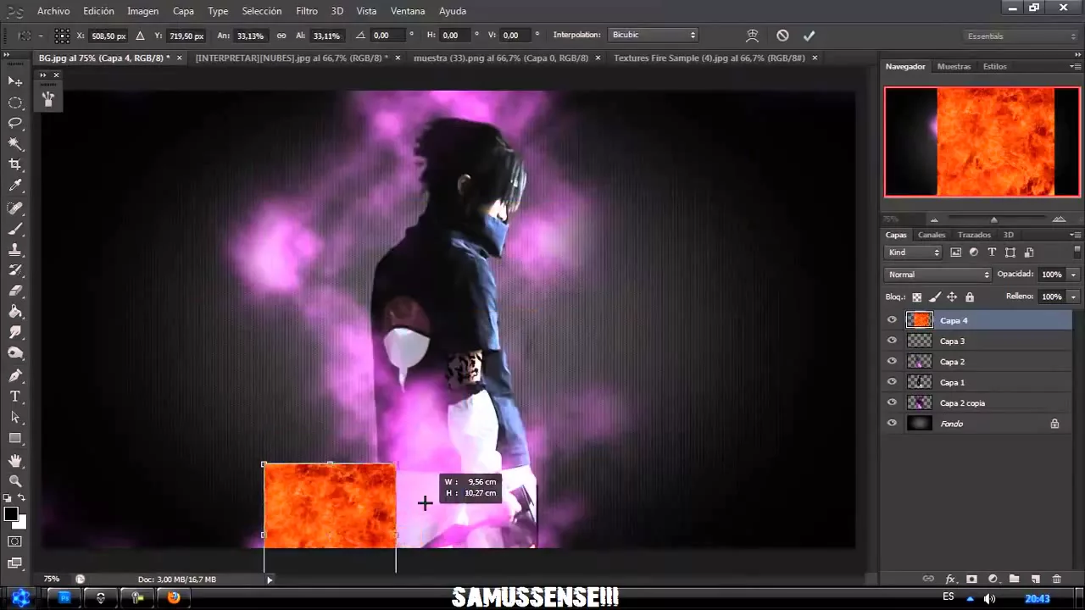This screenshot has width=1085, height=610.
Task: Open the Opacidad slider dropdown arrow
Action: point(1073,274)
